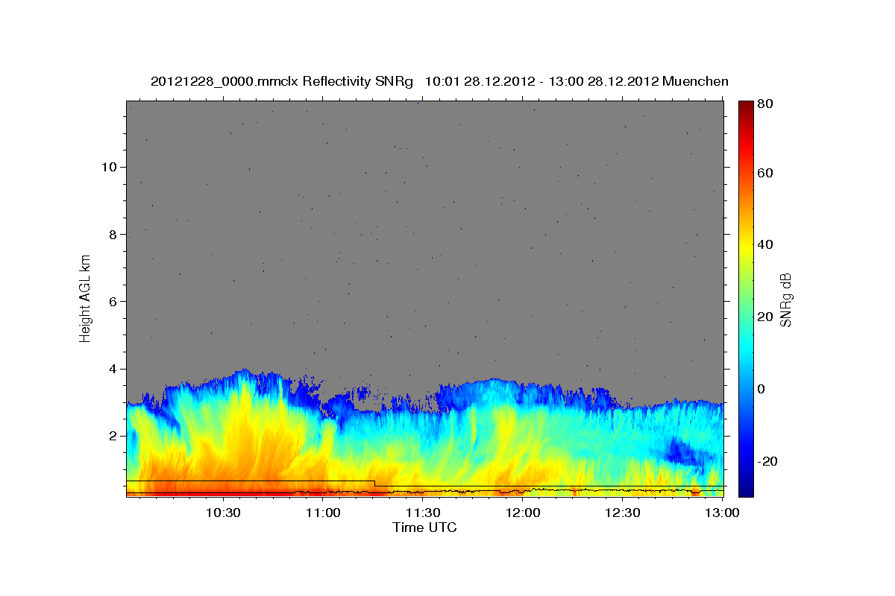This screenshot has width=895, height=596.
Task: Click the colorbar value 80
Action: 764,104
